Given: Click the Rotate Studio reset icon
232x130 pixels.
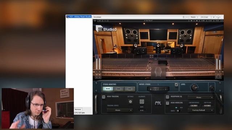Looking at the screenshot, I should [176, 84].
